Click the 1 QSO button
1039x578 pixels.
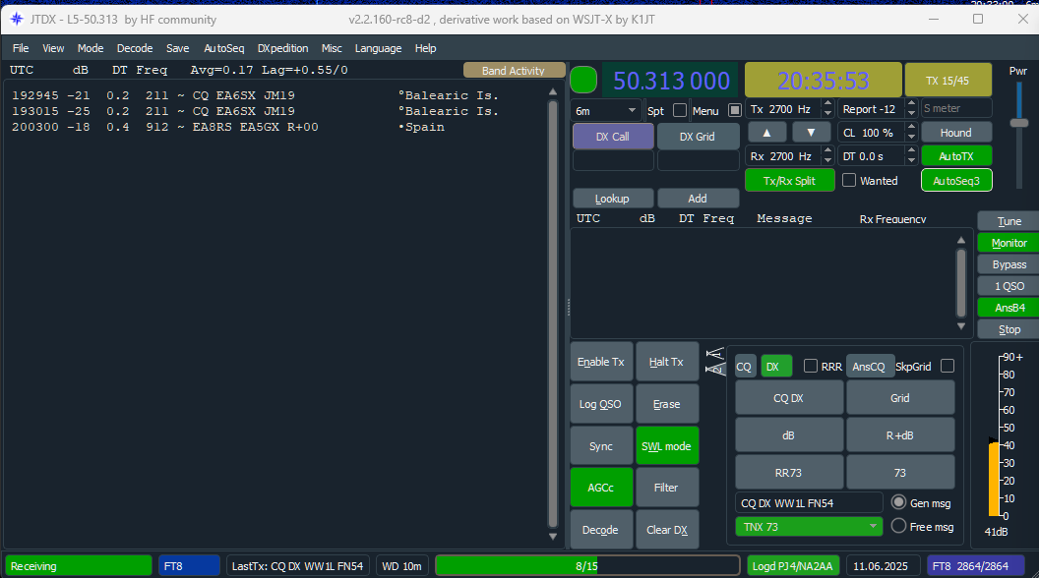click(1008, 286)
